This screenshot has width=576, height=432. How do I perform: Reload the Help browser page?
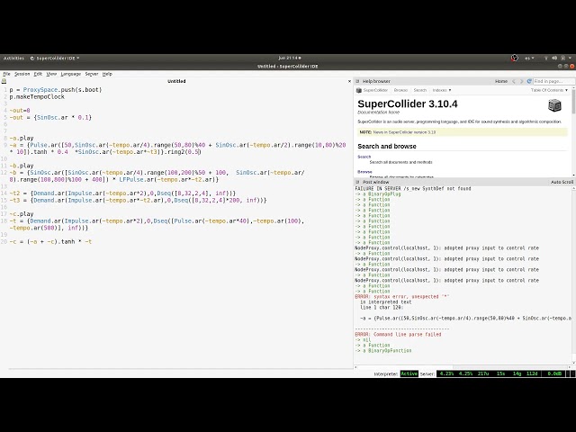[x=529, y=81]
